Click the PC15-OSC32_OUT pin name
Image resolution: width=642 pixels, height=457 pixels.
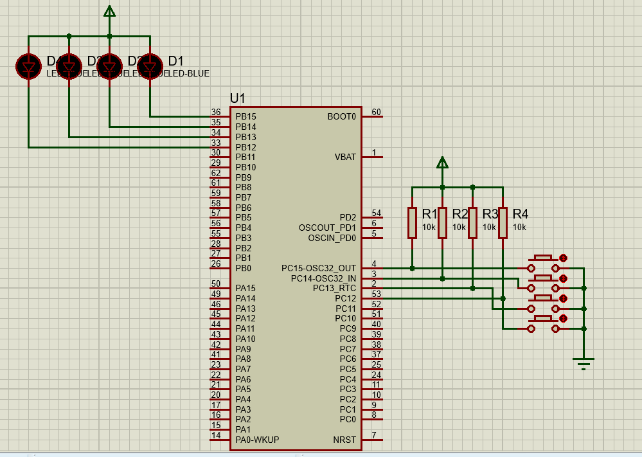tap(319, 268)
